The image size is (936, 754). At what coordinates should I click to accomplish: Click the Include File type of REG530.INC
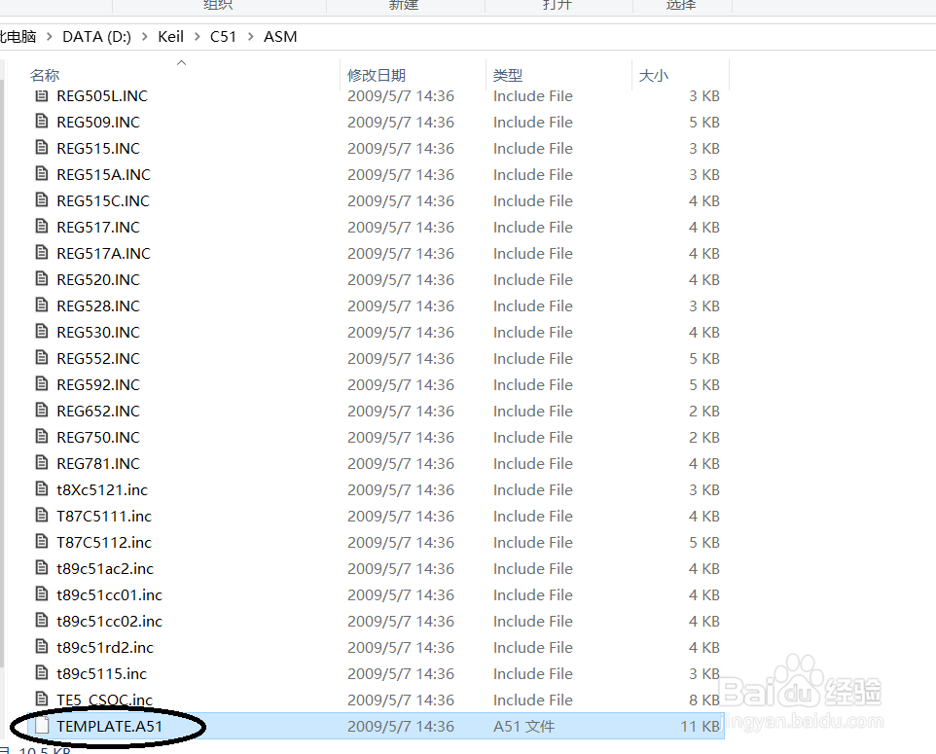pos(533,332)
